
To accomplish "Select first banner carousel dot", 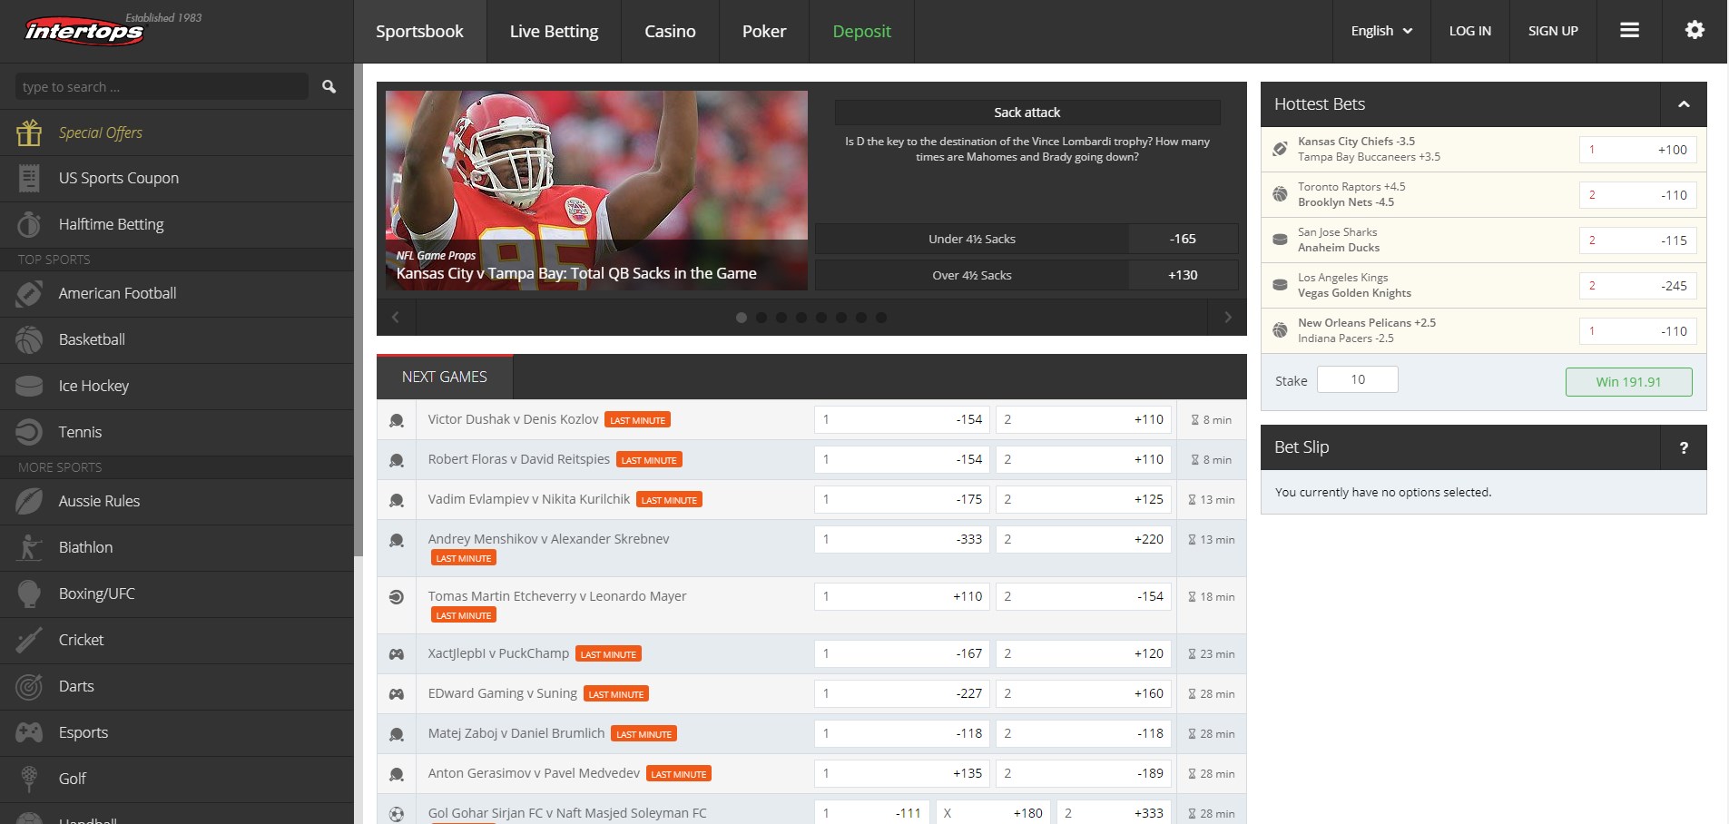I will [742, 318].
